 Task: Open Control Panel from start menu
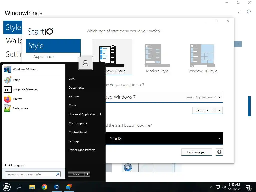pos(78,132)
